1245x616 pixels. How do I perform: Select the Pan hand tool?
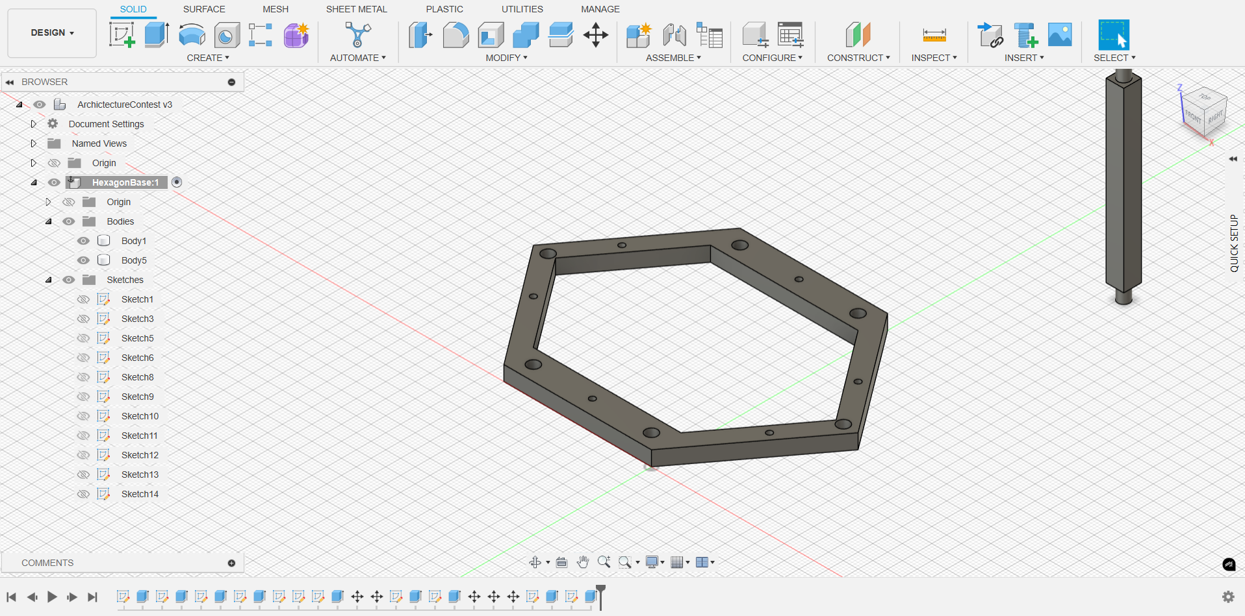pyautogui.click(x=583, y=562)
